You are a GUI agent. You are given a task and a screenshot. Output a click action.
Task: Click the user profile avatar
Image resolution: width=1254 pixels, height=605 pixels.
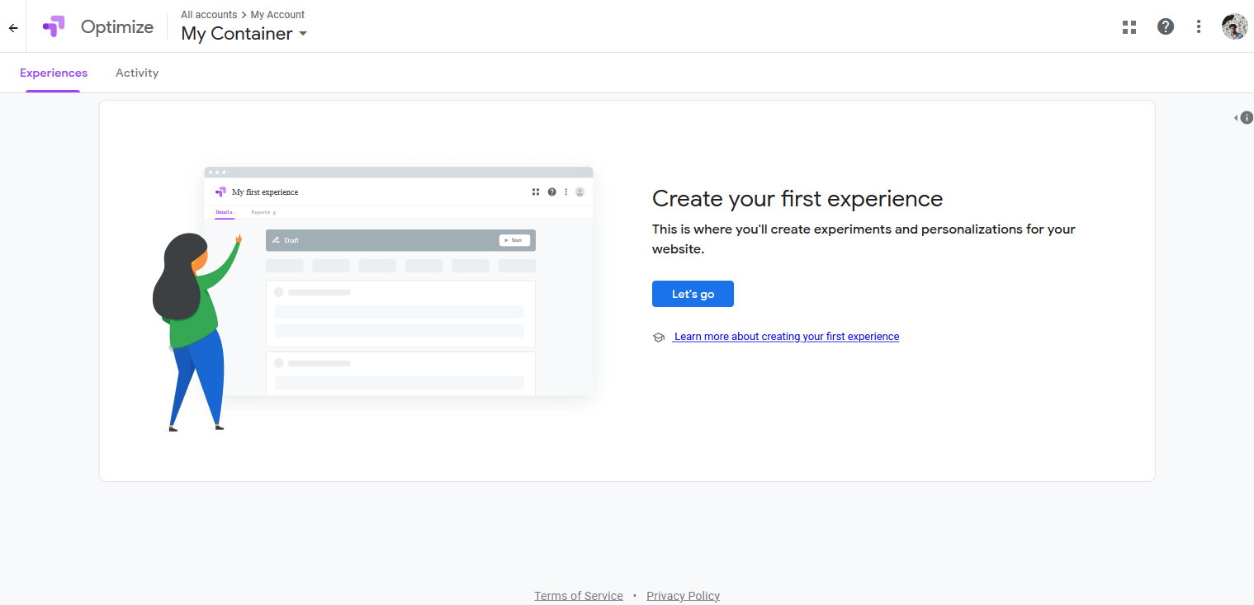pos(1234,26)
